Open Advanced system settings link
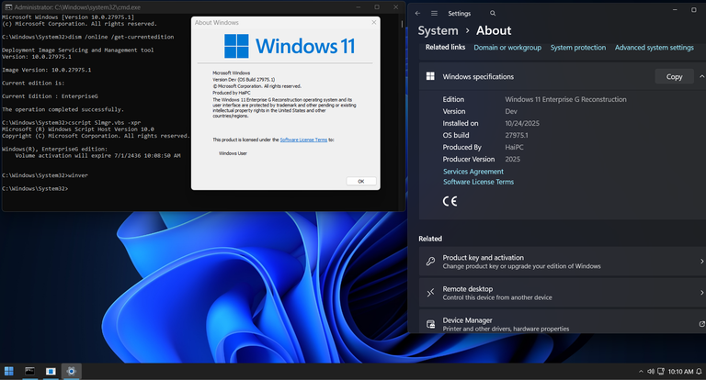 [655, 48]
